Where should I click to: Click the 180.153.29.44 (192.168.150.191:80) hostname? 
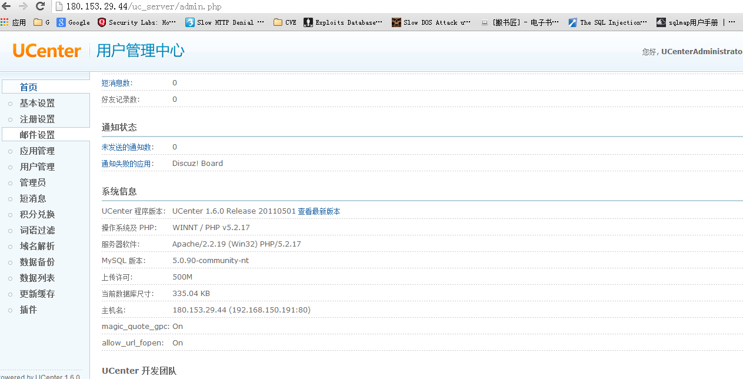pyautogui.click(x=241, y=310)
